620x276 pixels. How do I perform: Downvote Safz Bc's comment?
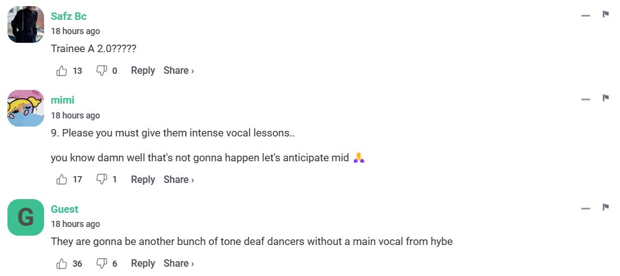click(x=102, y=71)
